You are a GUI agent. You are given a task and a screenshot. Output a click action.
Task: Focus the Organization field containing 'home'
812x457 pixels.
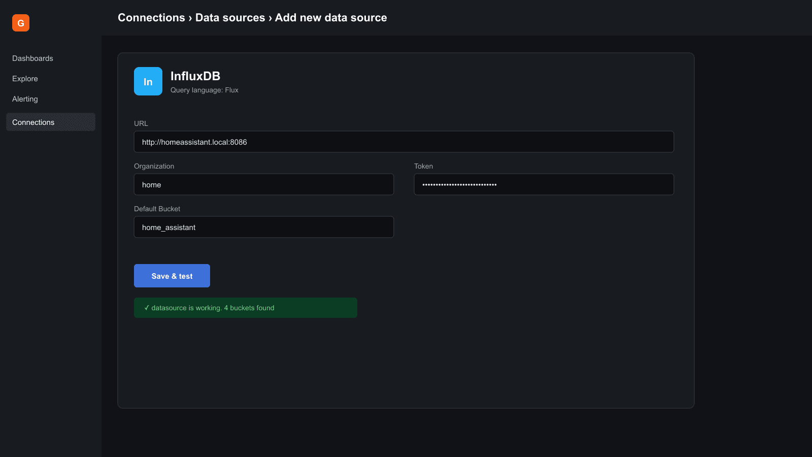coord(264,184)
